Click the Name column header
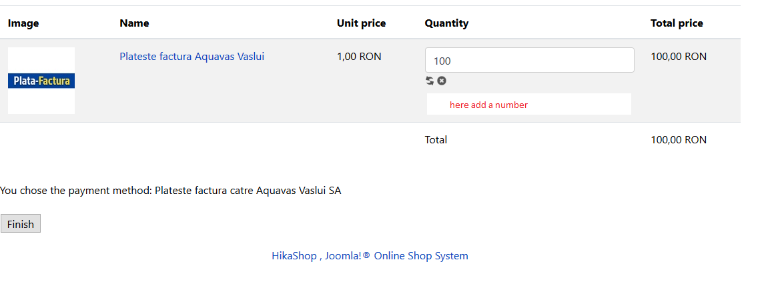The width and height of the screenshot is (770, 282). click(x=134, y=23)
